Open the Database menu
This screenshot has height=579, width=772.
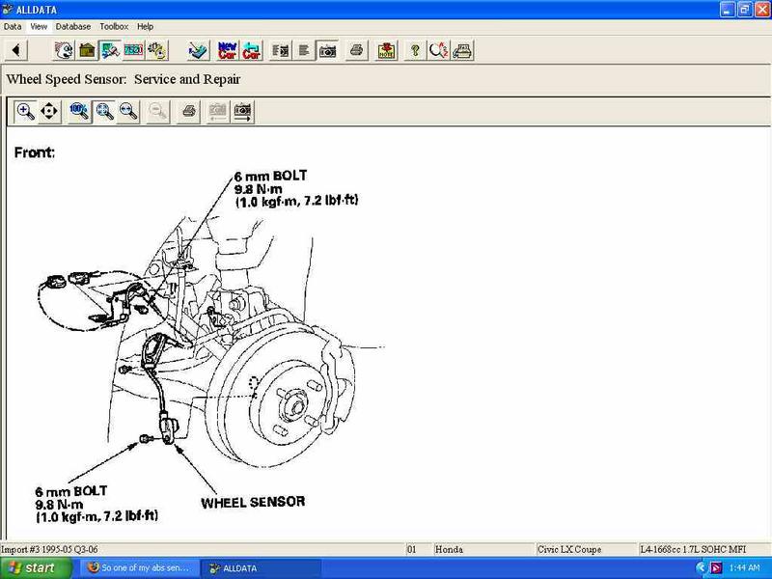(x=73, y=26)
